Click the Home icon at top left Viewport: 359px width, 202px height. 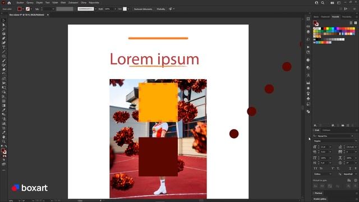click(x=9, y=3)
